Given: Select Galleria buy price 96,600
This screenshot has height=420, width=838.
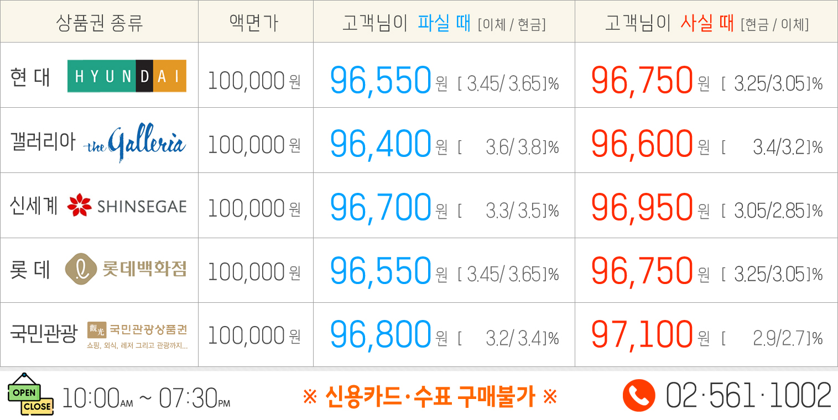Looking at the screenshot, I should (x=642, y=144).
